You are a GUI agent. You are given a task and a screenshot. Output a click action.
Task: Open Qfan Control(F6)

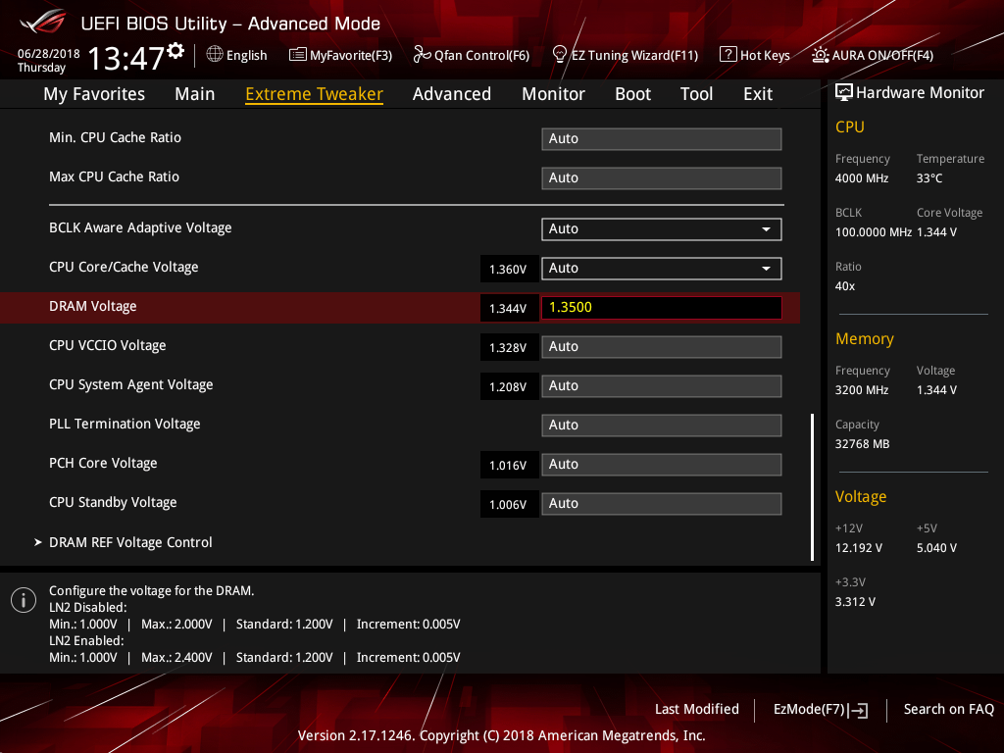472,55
